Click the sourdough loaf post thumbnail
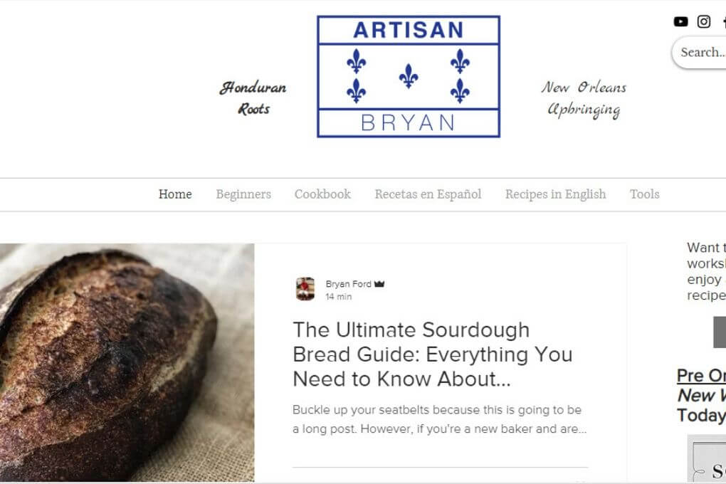Screen dimensions: 726x484 point(127,363)
